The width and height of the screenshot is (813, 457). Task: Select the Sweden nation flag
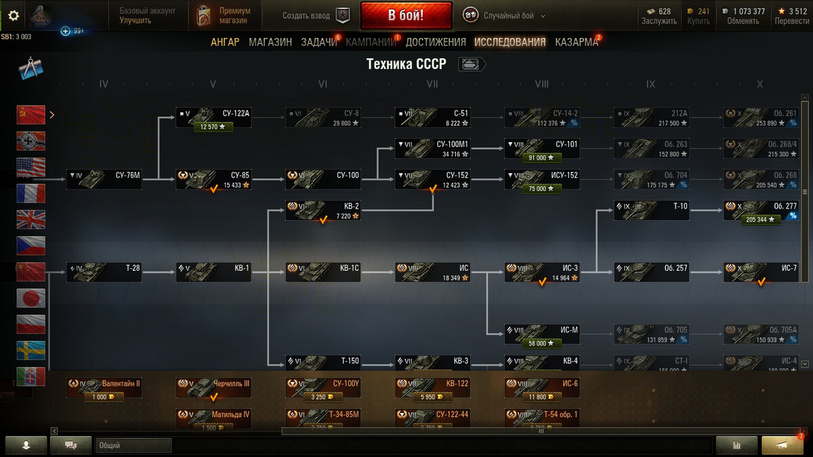pyautogui.click(x=31, y=350)
